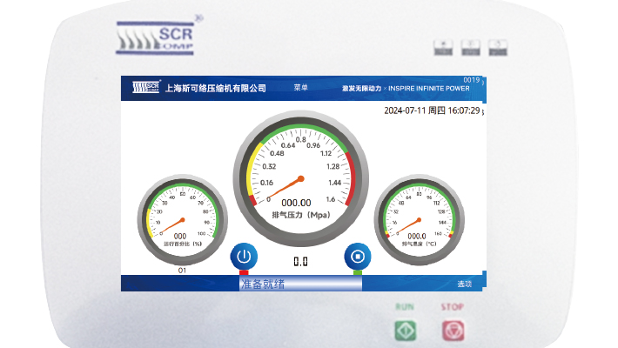Click the INSPIRE INFINITE POWER slogan
The height and width of the screenshot is (348, 618).
point(429,88)
